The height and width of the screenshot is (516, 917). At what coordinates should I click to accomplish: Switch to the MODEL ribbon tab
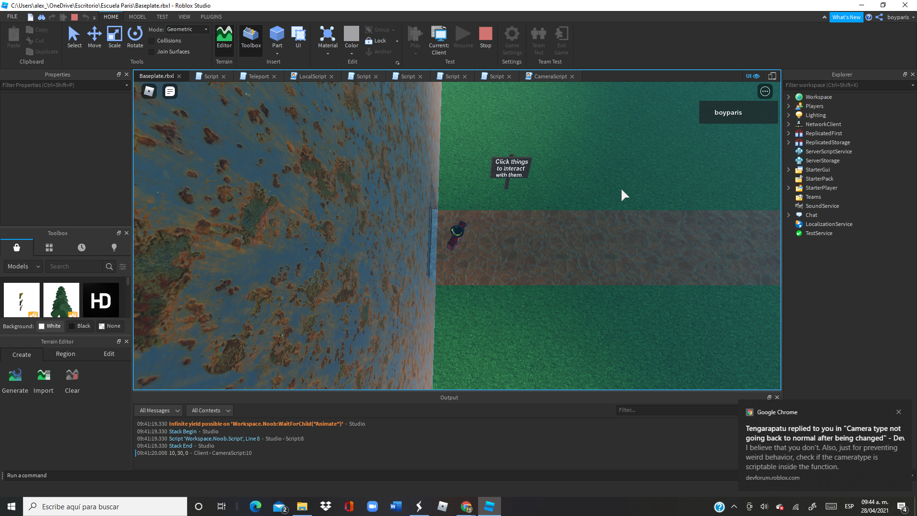(x=137, y=16)
